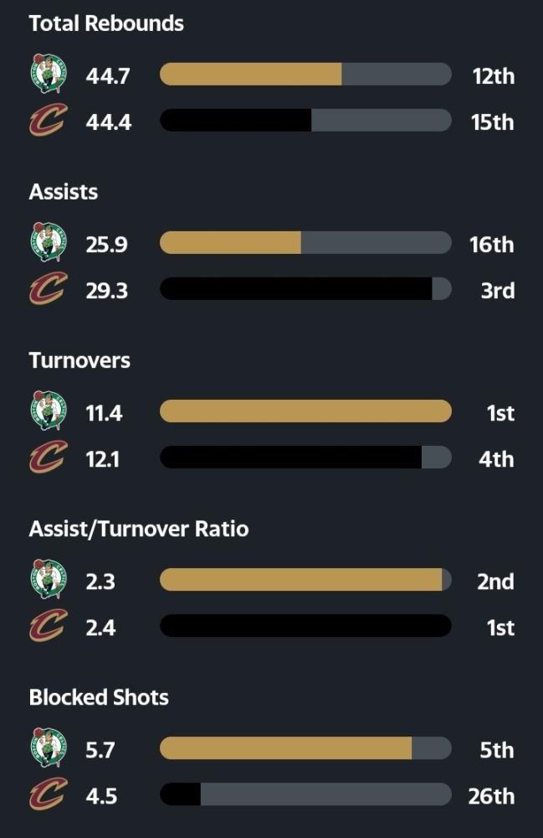
Task: Click the black Cavaliers assists bar
Action: pos(296,288)
